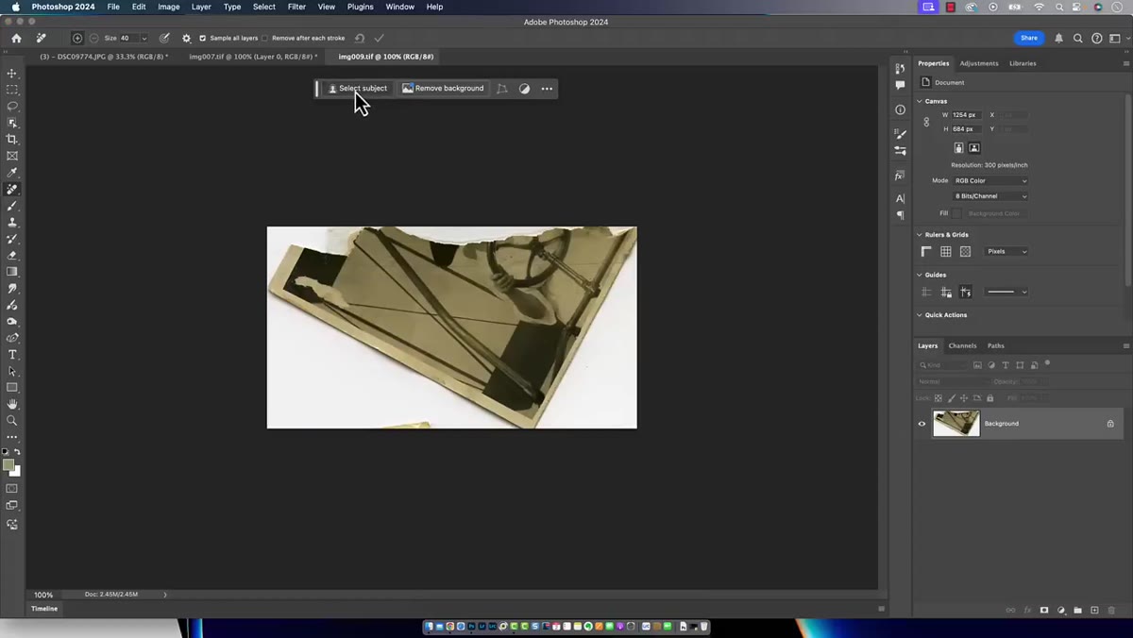Click the Remove background button

pyautogui.click(x=443, y=89)
